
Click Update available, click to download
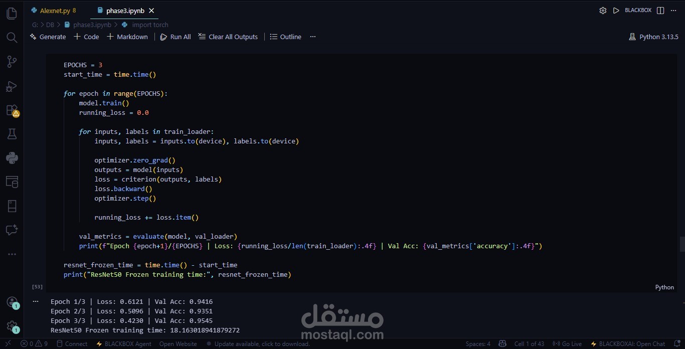pyautogui.click(x=258, y=344)
